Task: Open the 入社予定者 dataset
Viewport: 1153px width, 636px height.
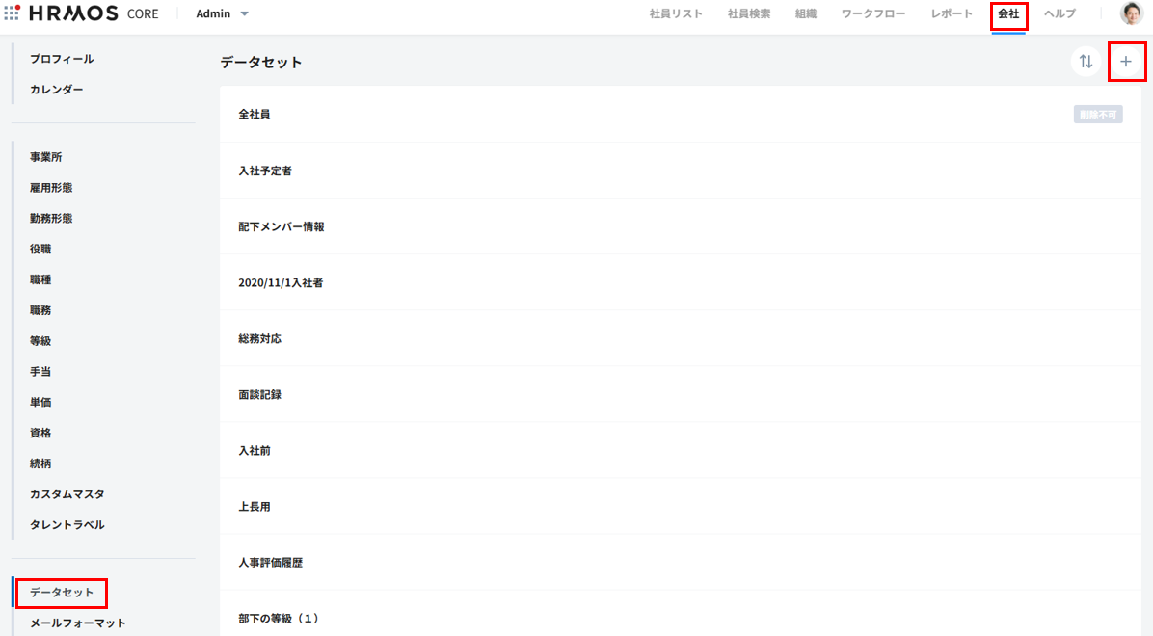Action: point(265,171)
